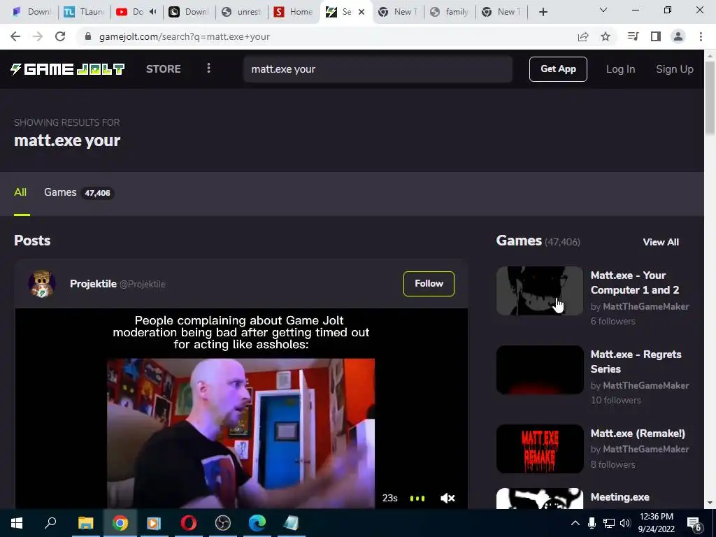Follow the user Projektile

pos(429,284)
